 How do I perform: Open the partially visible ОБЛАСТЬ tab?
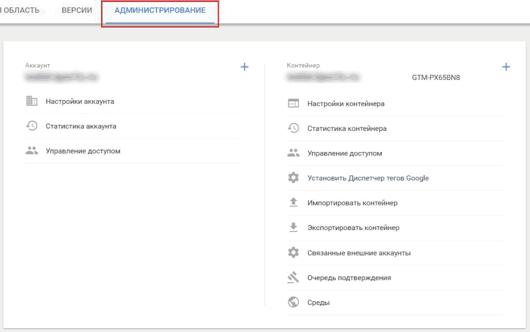click(20, 10)
